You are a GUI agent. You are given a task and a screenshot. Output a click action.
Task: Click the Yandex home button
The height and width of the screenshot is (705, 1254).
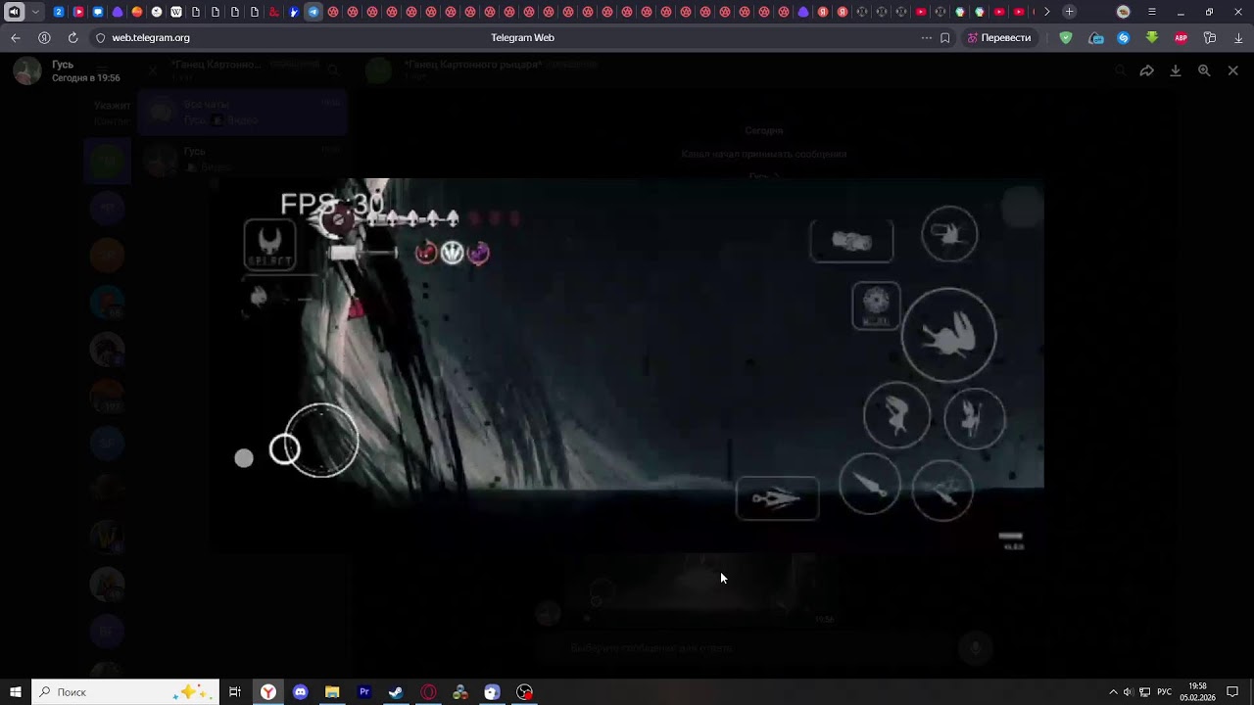[44, 38]
